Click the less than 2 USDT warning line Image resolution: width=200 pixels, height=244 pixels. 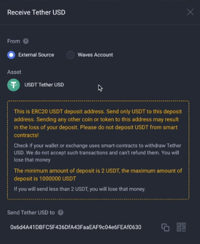pos(80,189)
